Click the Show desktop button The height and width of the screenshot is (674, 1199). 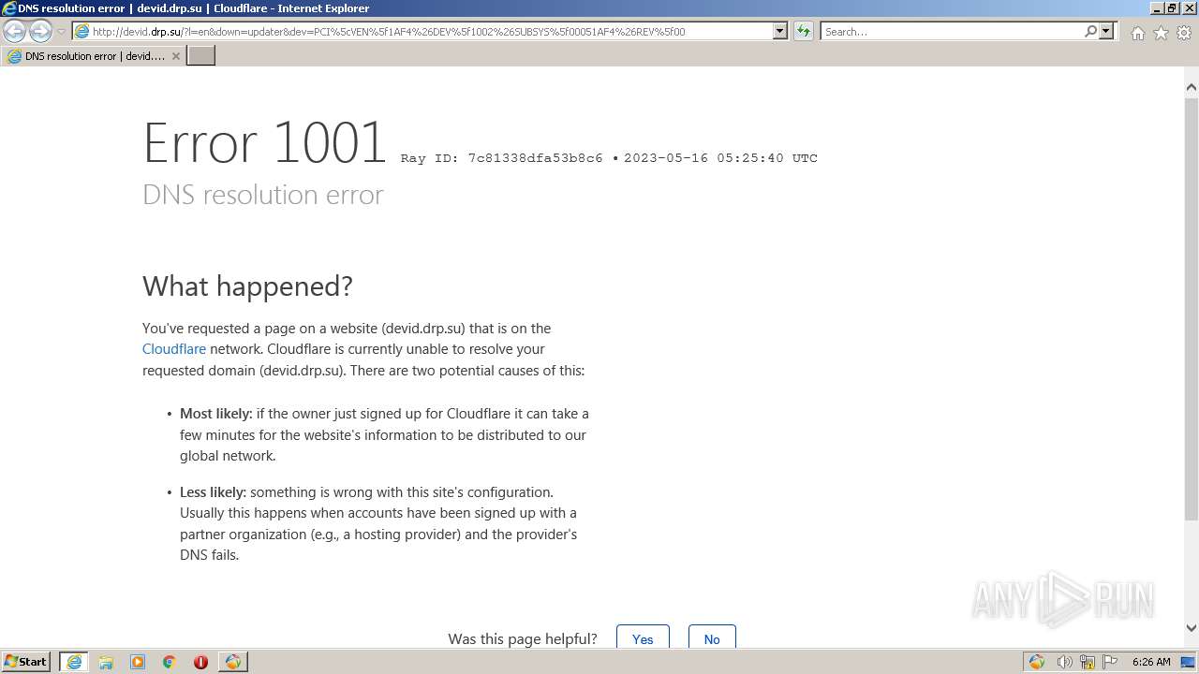pos(1189,662)
